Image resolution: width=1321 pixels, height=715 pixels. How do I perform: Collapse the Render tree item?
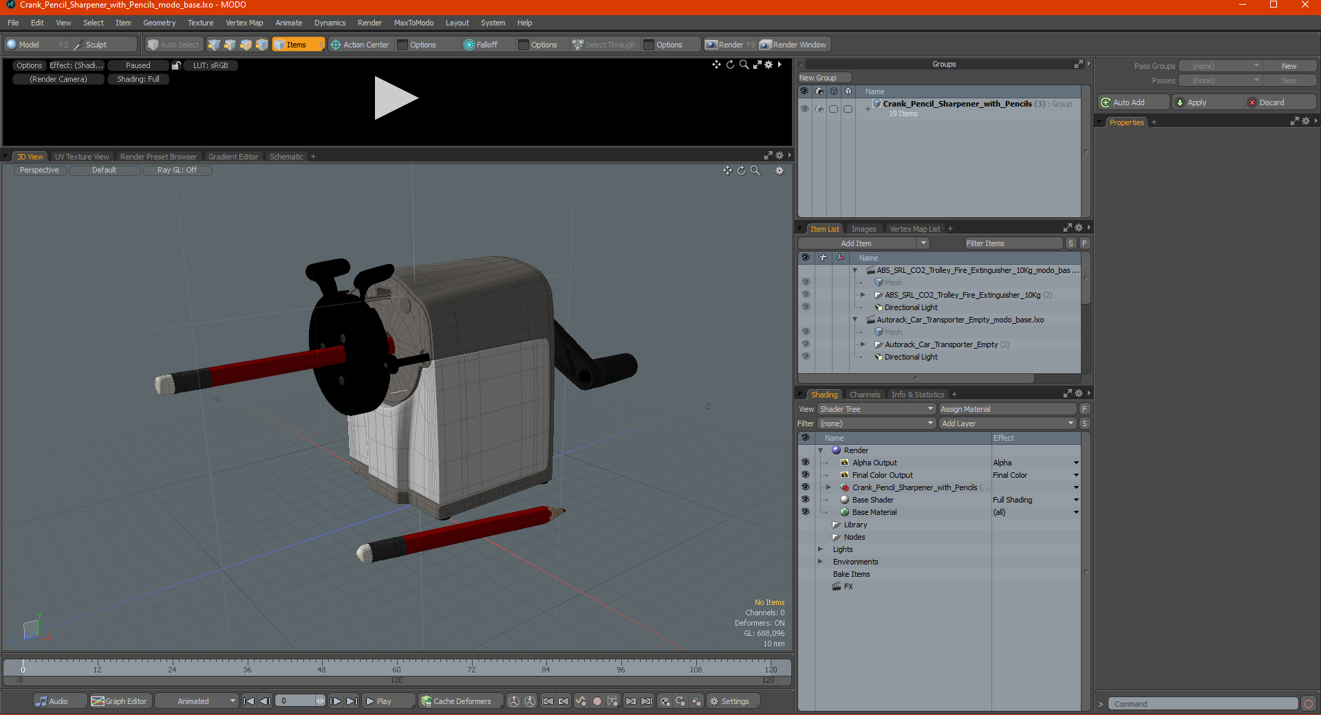point(821,450)
